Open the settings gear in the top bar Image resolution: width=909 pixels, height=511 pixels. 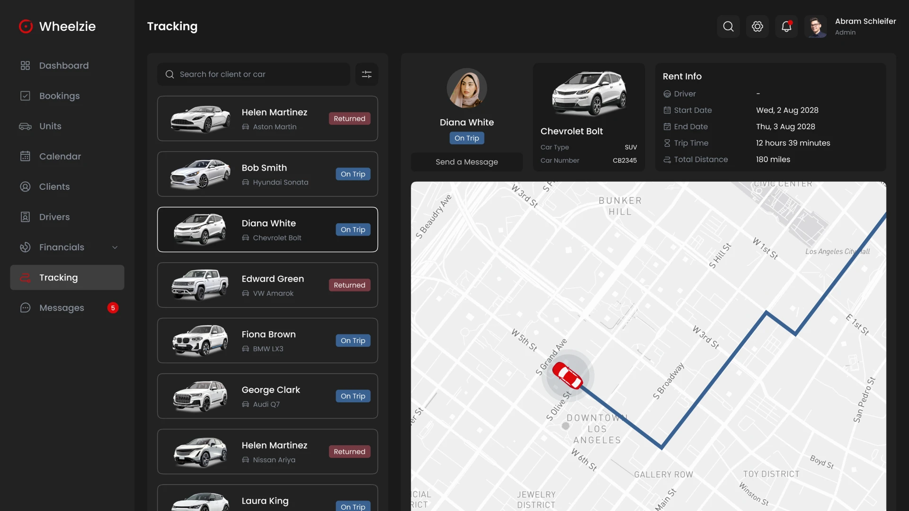pyautogui.click(x=757, y=26)
